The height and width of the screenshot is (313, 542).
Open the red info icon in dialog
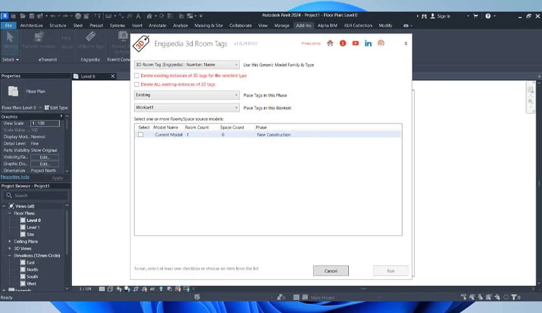click(342, 43)
